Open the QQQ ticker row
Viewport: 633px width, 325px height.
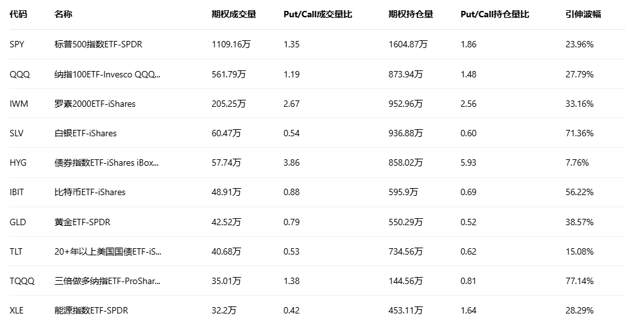point(20,74)
